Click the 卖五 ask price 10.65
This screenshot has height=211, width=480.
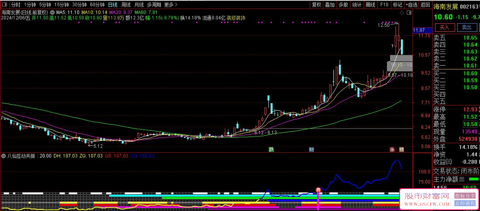click(x=470, y=38)
